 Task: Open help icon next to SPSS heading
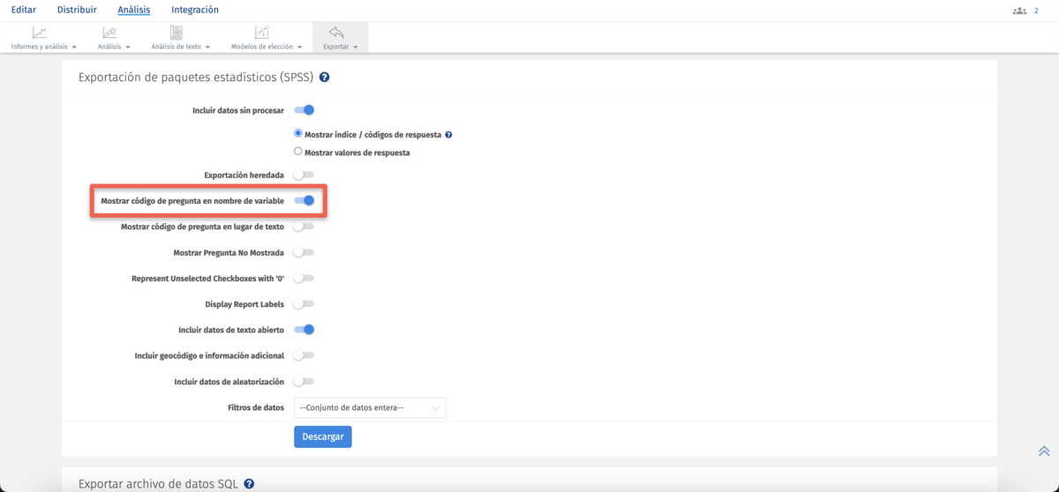pos(325,78)
